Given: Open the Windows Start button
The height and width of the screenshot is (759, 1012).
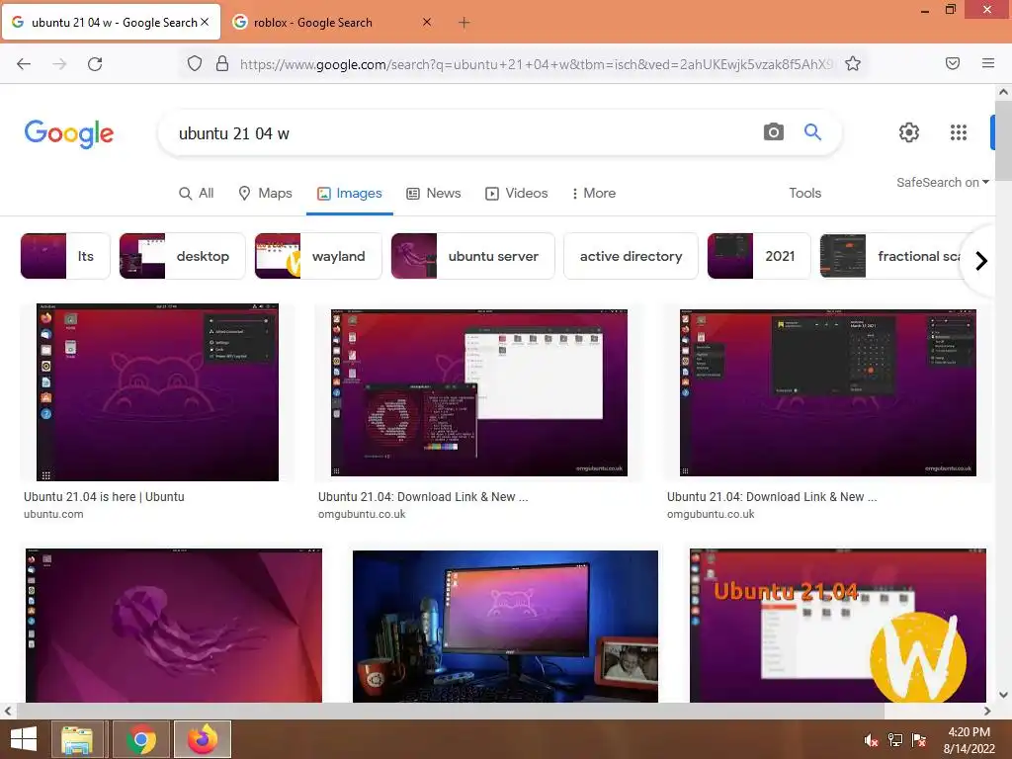Looking at the screenshot, I should (x=24, y=739).
